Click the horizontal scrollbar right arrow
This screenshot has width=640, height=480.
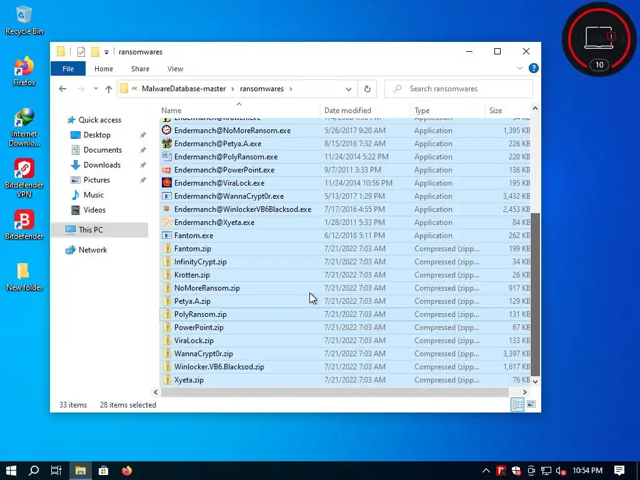(x=524, y=392)
